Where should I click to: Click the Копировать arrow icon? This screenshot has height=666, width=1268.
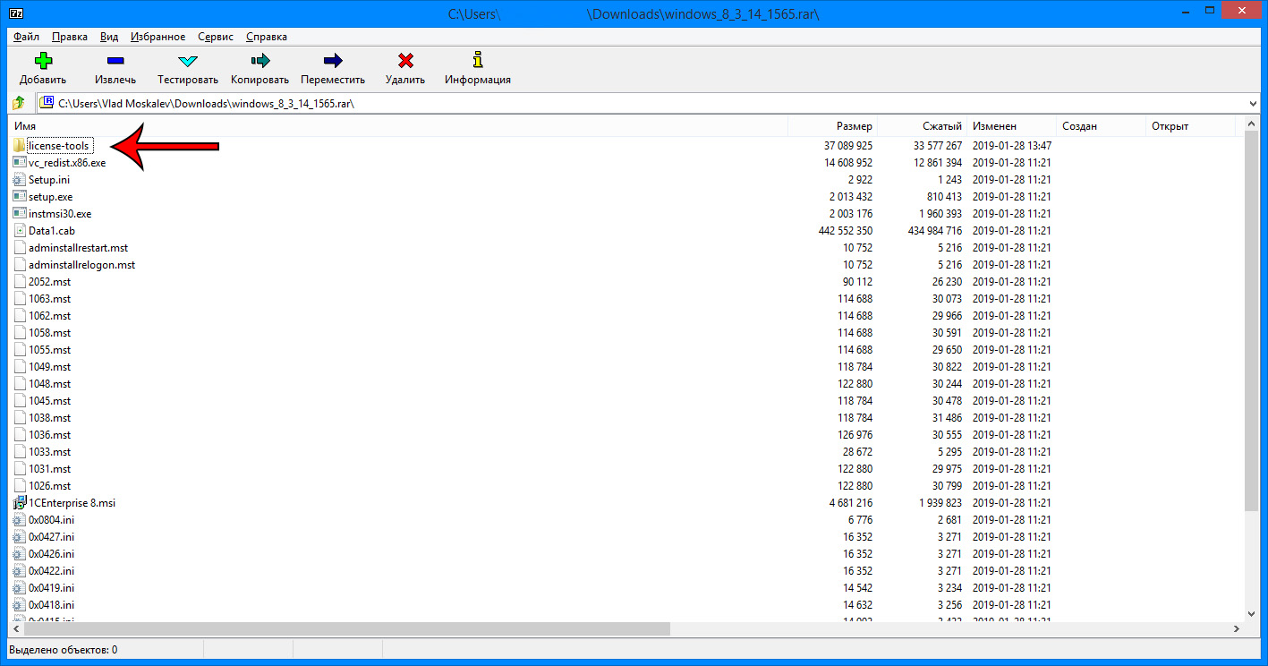260,61
